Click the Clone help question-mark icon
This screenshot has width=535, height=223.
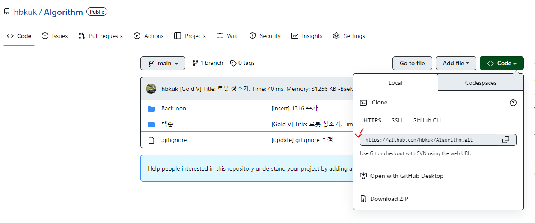point(513,103)
